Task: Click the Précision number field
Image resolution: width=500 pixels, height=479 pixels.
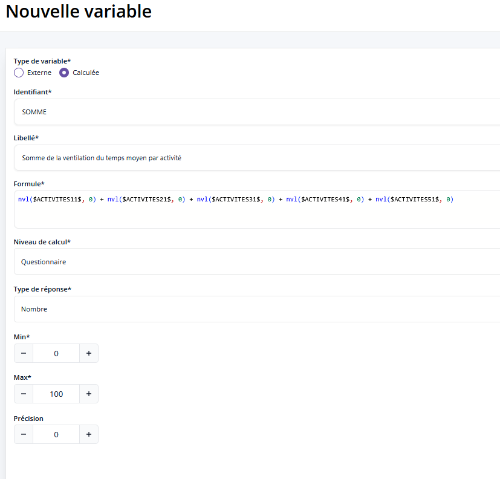Action: point(56,434)
